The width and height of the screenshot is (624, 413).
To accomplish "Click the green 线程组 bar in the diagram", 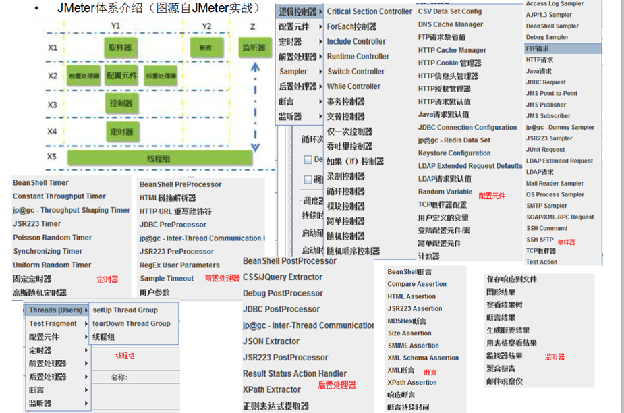I will pos(160,159).
